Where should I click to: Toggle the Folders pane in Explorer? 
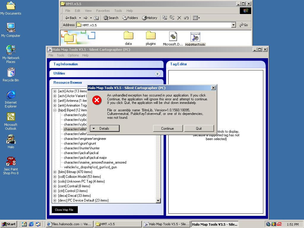coord(130,18)
